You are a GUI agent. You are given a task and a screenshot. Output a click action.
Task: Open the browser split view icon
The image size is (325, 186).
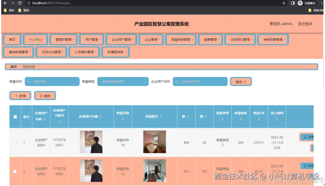point(293,3)
